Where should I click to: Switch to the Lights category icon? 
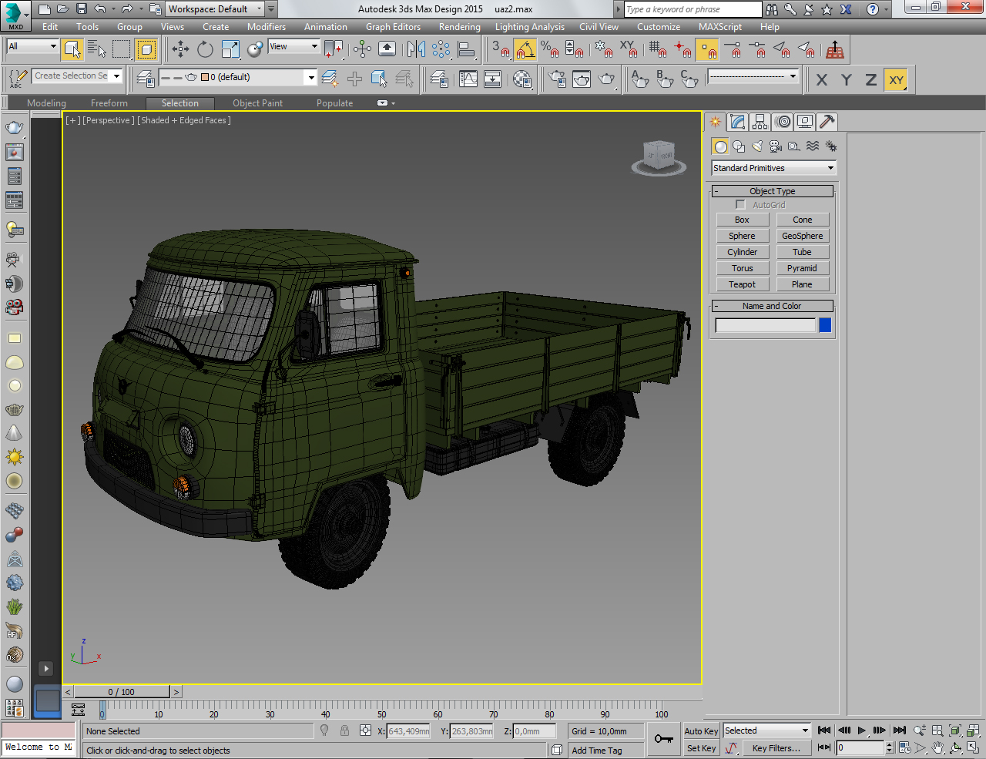[x=757, y=146]
